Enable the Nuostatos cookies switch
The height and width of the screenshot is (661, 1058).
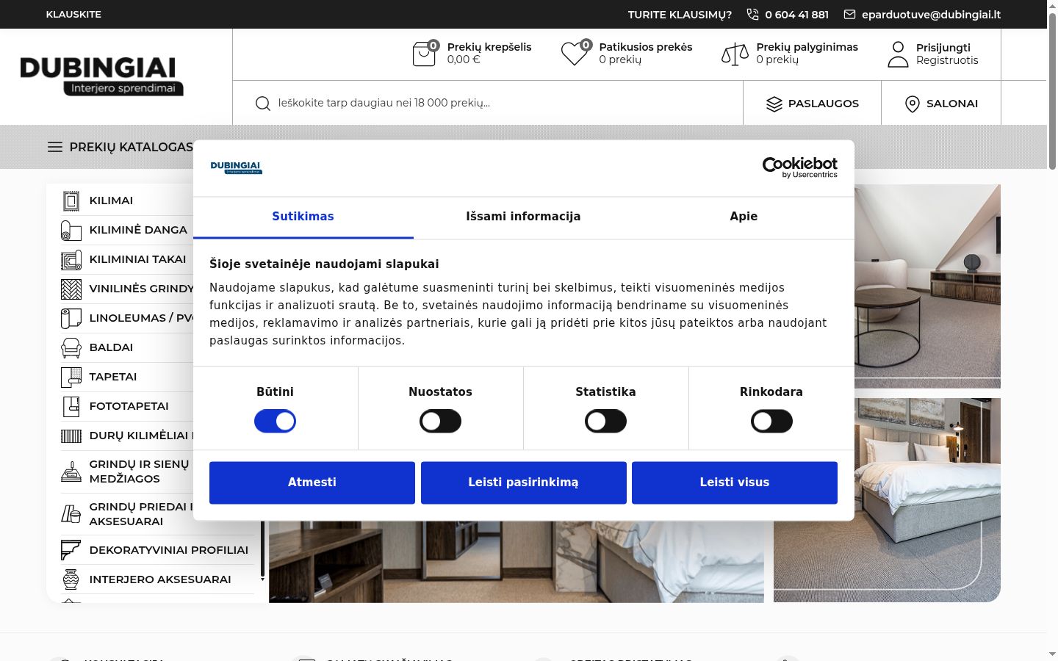[x=440, y=422]
